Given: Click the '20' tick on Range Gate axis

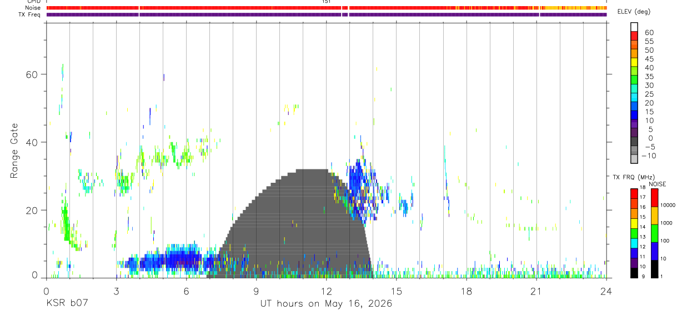Looking at the screenshot, I should tap(33, 211).
